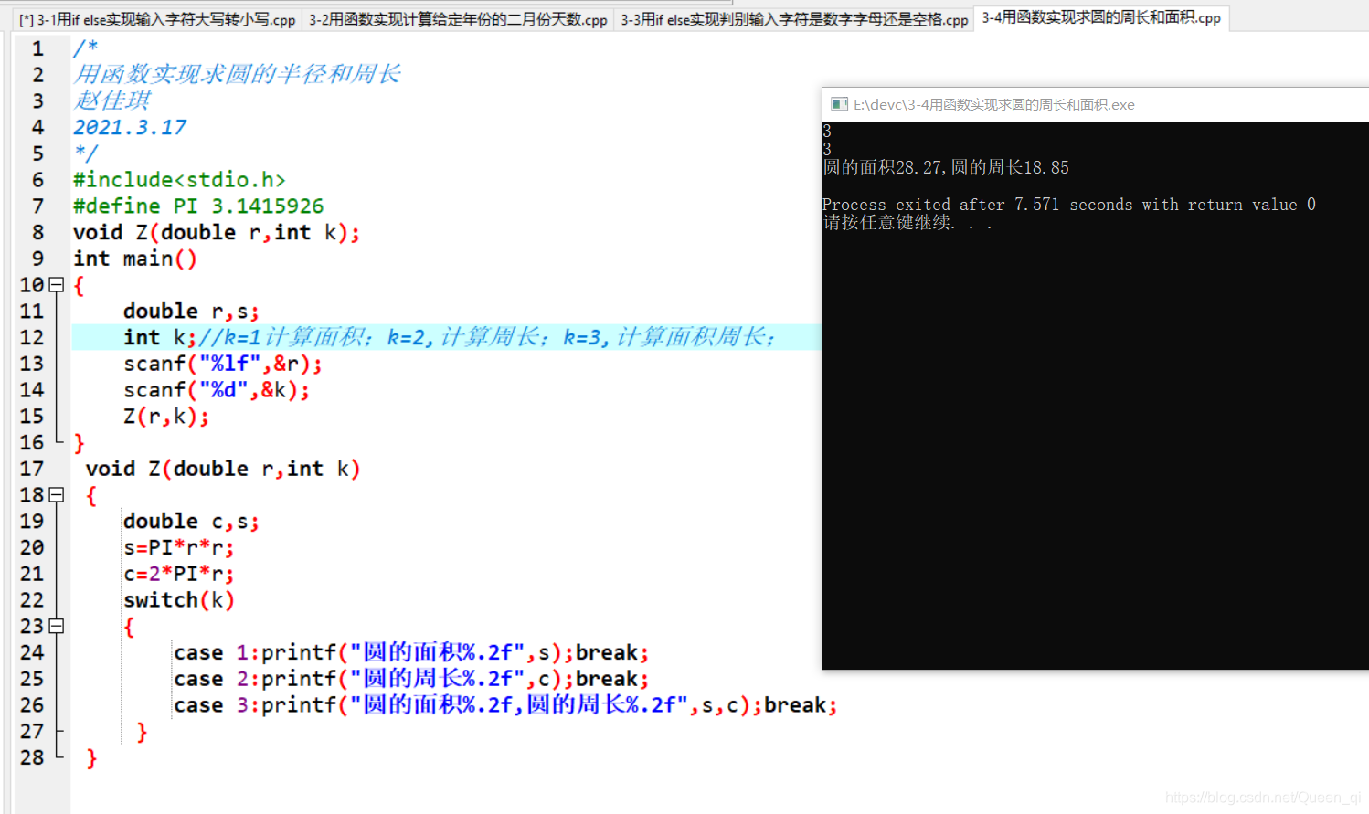The image size is (1369, 814).
Task: Click the s=PI*r*r; line
Action: coord(179,548)
